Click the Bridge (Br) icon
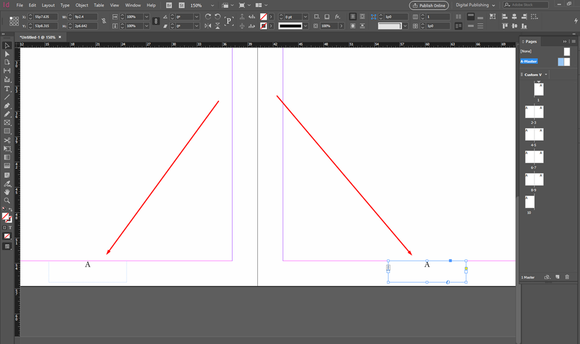This screenshot has height=344, width=580. click(x=169, y=5)
